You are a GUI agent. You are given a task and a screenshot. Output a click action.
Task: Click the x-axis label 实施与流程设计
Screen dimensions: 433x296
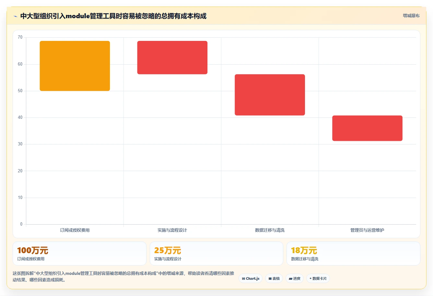(x=172, y=230)
